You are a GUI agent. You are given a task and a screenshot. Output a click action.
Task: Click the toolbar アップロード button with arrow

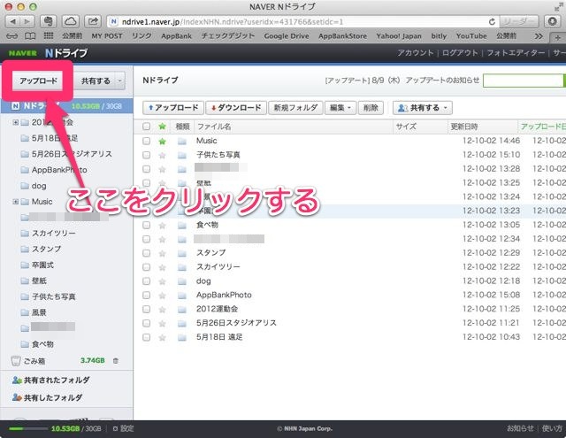coord(173,108)
